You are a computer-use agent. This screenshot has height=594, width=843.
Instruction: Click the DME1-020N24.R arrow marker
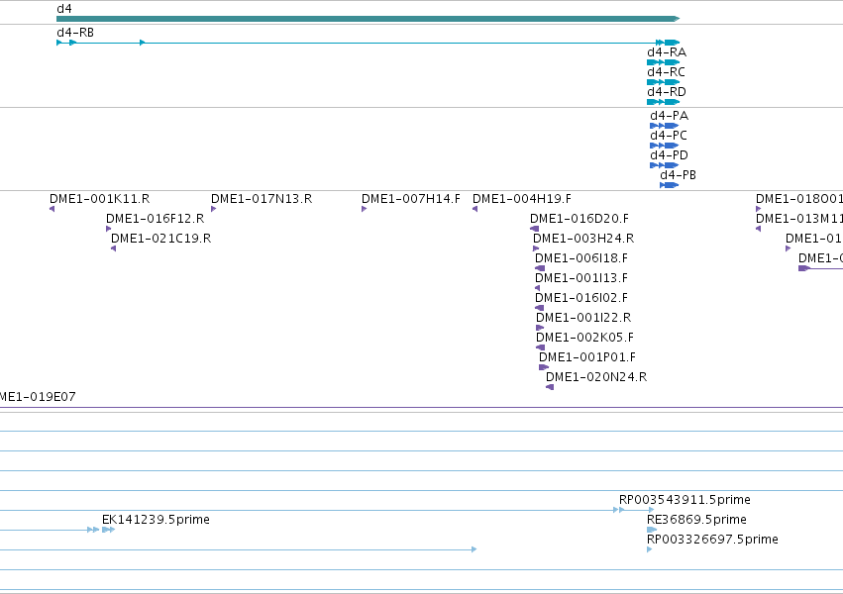pyautogui.click(x=550, y=387)
